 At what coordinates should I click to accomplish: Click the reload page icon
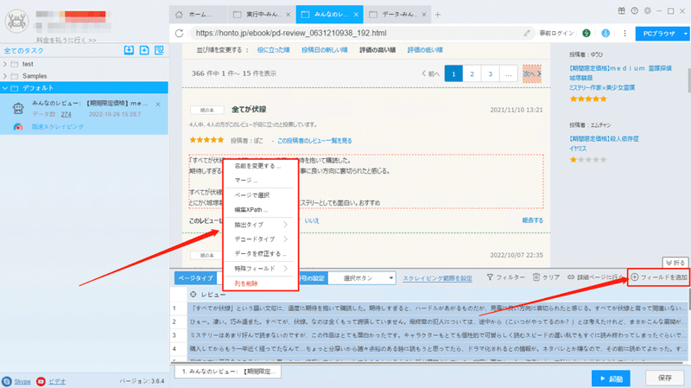click(x=179, y=33)
